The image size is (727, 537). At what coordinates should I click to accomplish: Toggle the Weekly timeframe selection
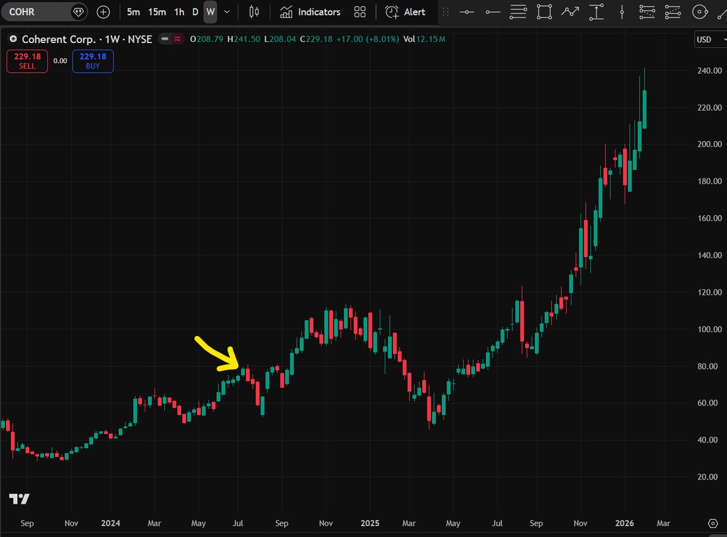tap(210, 12)
